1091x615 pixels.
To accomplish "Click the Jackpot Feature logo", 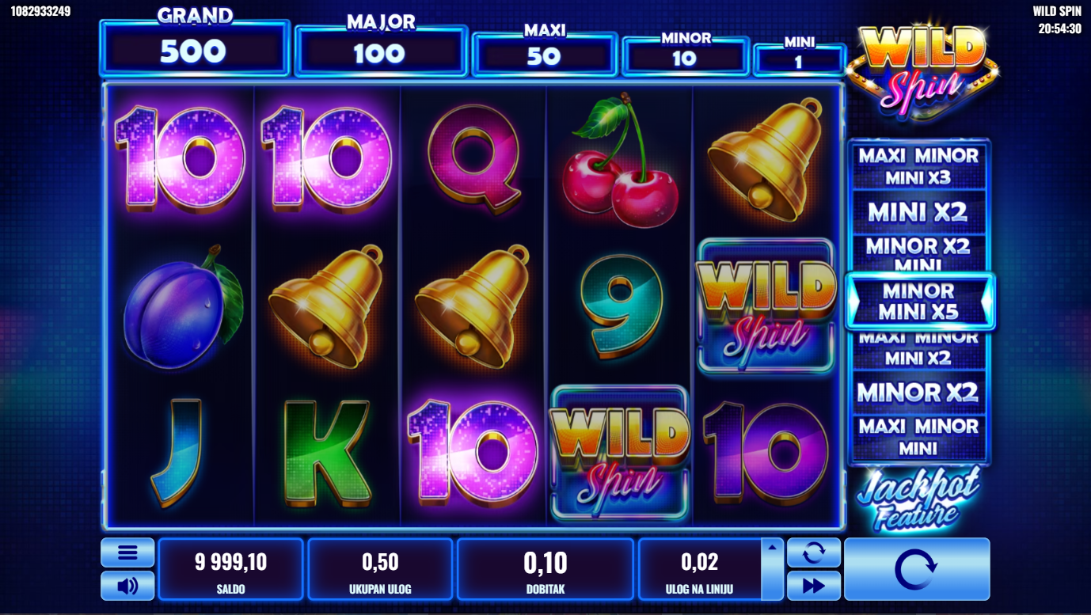I will (x=918, y=499).
